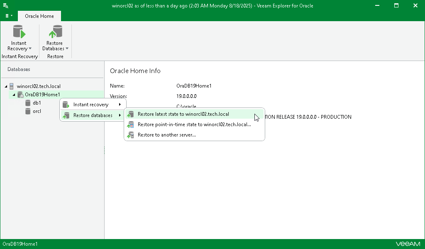Viewport: 425px width, 249px height.
Task: Open the hamburger main menu dropdown
Action: (8, 16)
